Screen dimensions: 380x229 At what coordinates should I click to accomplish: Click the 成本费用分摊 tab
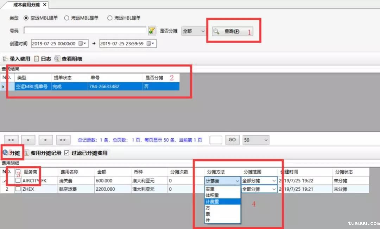(x=25, y=5)
